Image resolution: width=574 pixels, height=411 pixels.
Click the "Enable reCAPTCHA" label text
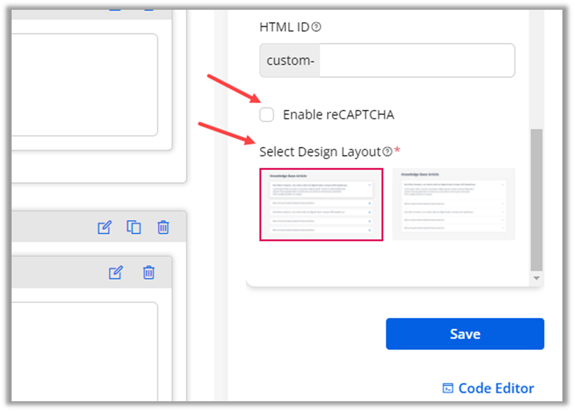(339, 115)
